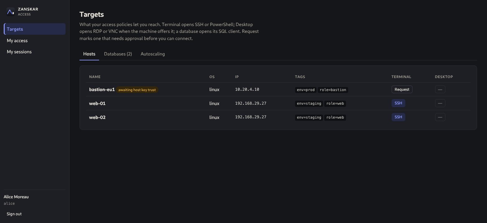Open My sessions page
The image size is (487, 223).
[35, 52]
